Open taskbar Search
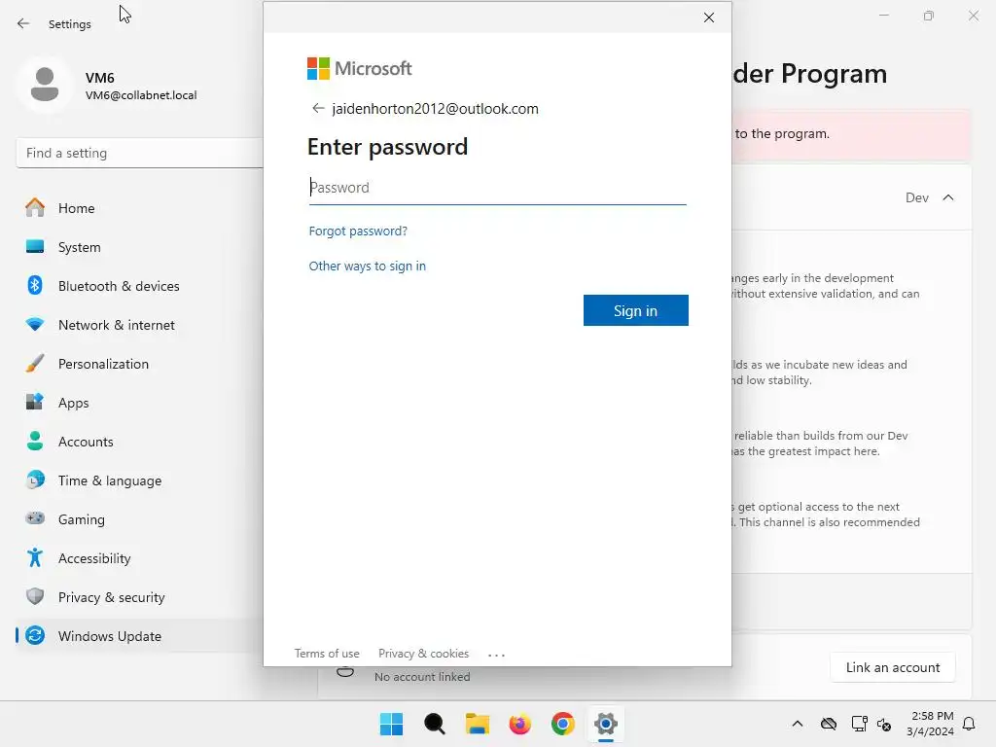 435,724
